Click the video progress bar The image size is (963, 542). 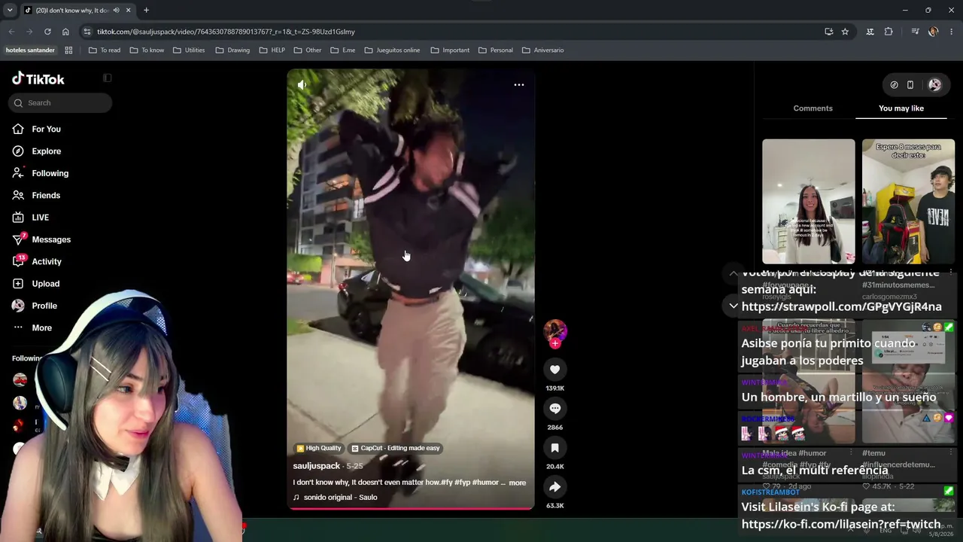tap(411, 508)
